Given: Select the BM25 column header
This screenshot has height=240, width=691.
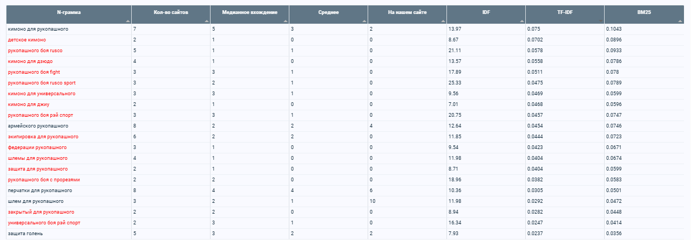Looking at the screenshot, I should pyautogui.click(x=644, y=12).
